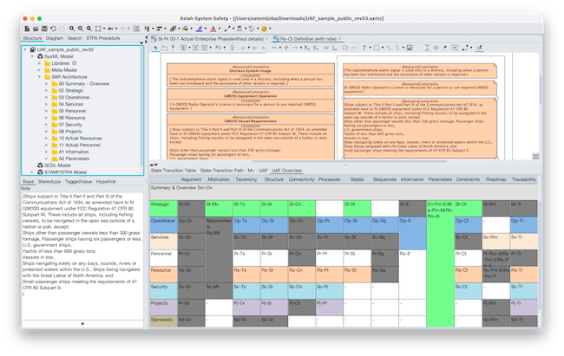564x356 pixels.
Task: Close the St-Pr 03-1 Actual Enterprise Phase tab
Action: pos(265,39)
